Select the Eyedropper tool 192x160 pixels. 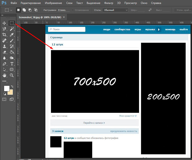click(12, 35)
